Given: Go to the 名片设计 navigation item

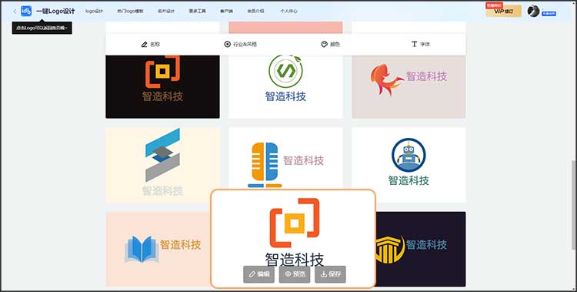Looking at the screenshot, I should pos(166,12).
